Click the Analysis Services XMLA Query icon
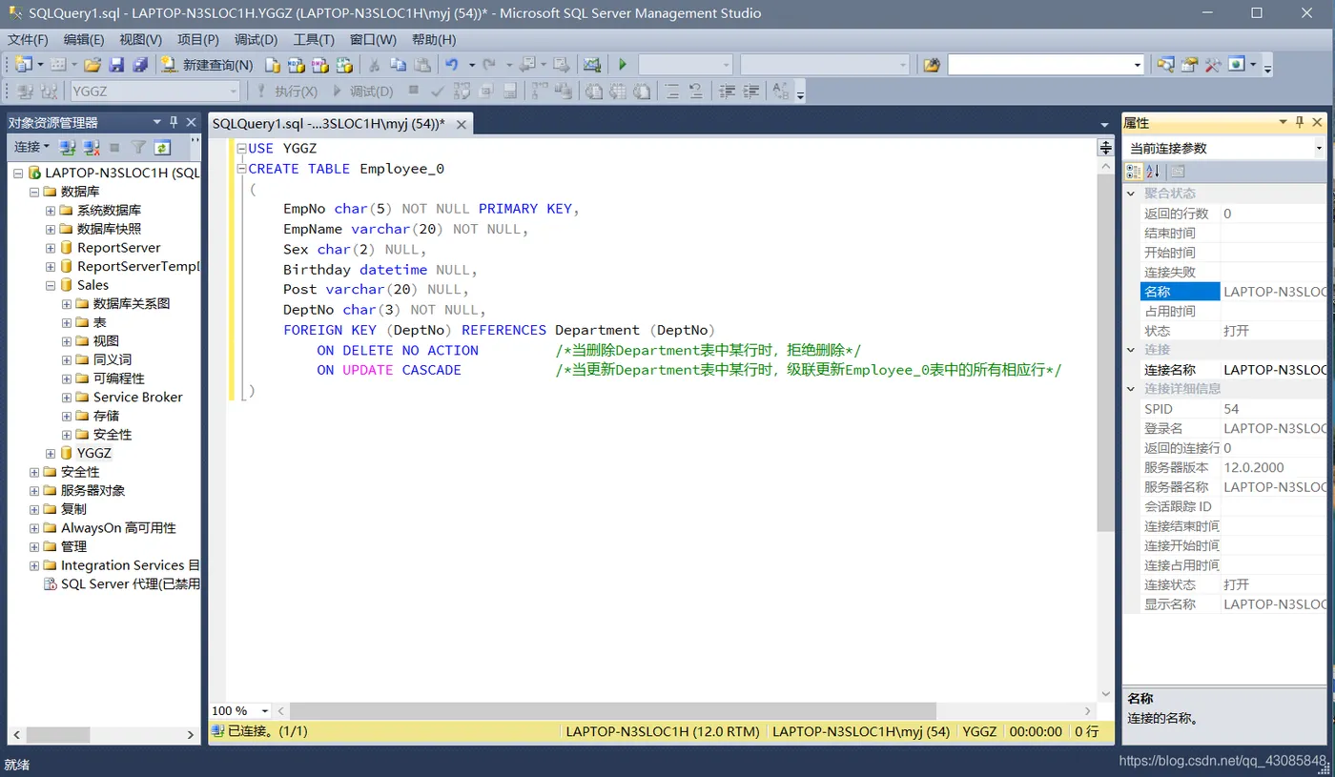 click(x=344, y=65)
